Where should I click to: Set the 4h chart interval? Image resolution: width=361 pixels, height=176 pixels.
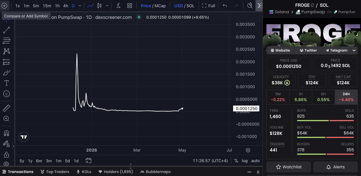[x=66, y=6]
